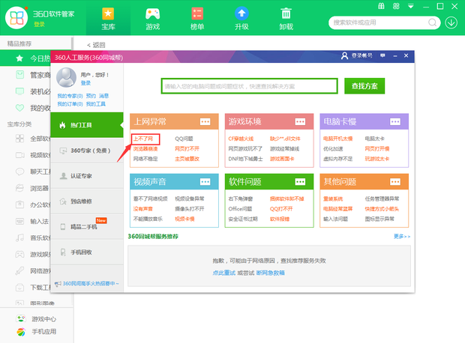This screenshot has height=343, width=465.
Task: Open the 卸载 trash can icon
Action: 286,13
